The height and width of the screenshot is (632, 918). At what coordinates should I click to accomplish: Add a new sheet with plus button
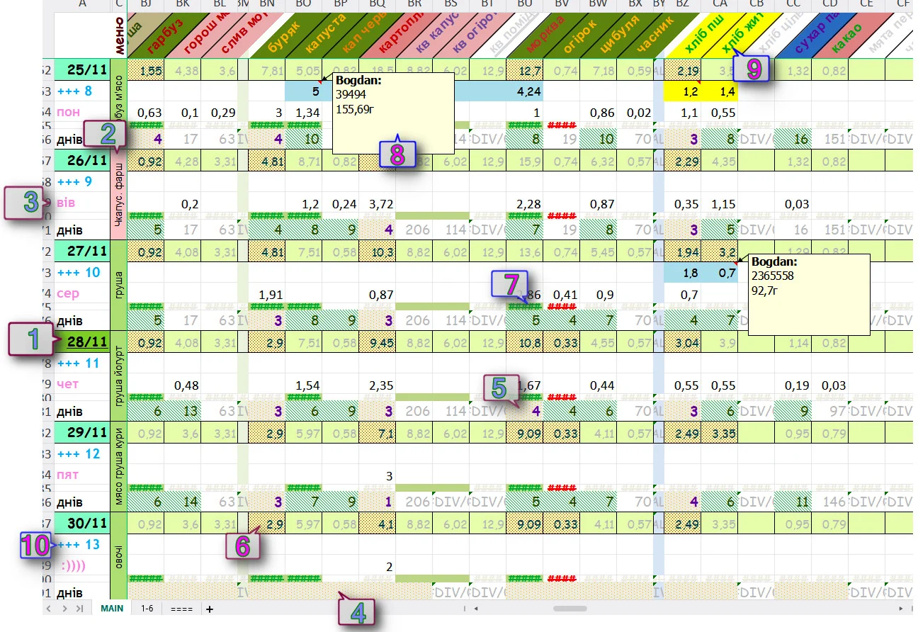209,609
